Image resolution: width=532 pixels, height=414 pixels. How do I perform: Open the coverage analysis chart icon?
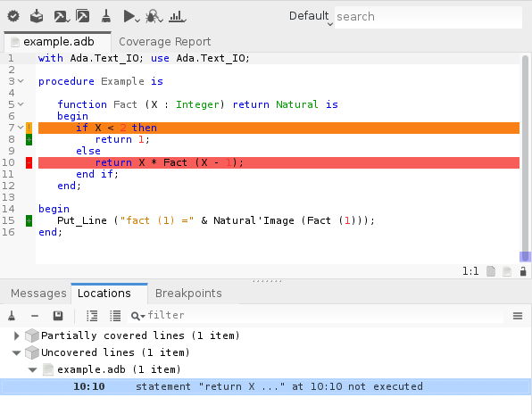coord(177,16)
